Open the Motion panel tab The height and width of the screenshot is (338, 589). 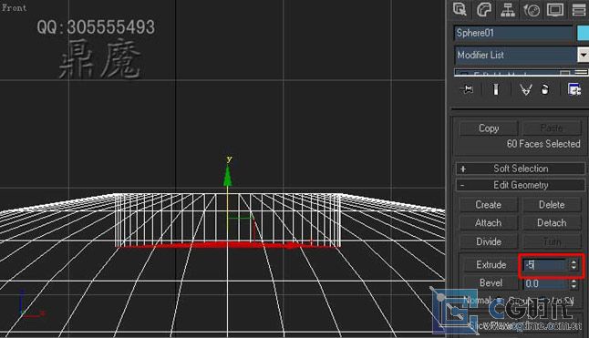532,10
